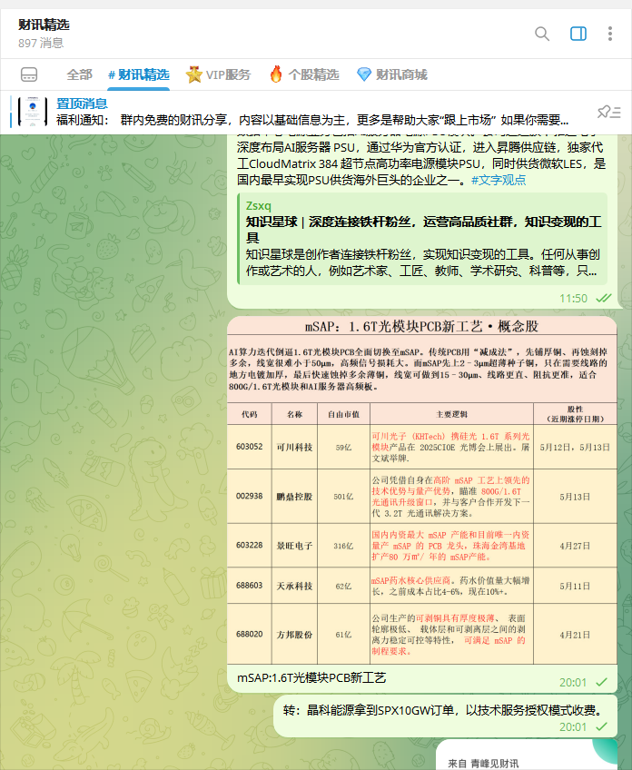632x770 pixels.
Task: Click the 来自 青峰见财讯 card
Action: tap(527, 755)
